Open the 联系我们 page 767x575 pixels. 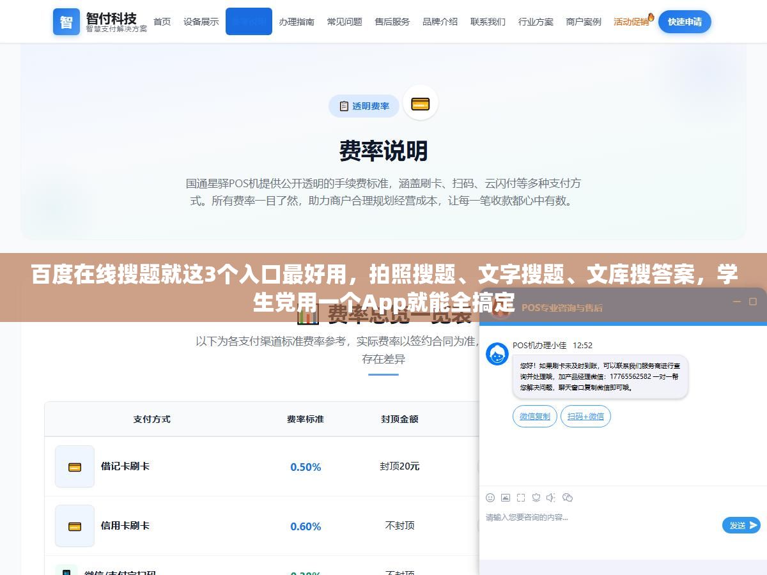(x=488, y=22)
